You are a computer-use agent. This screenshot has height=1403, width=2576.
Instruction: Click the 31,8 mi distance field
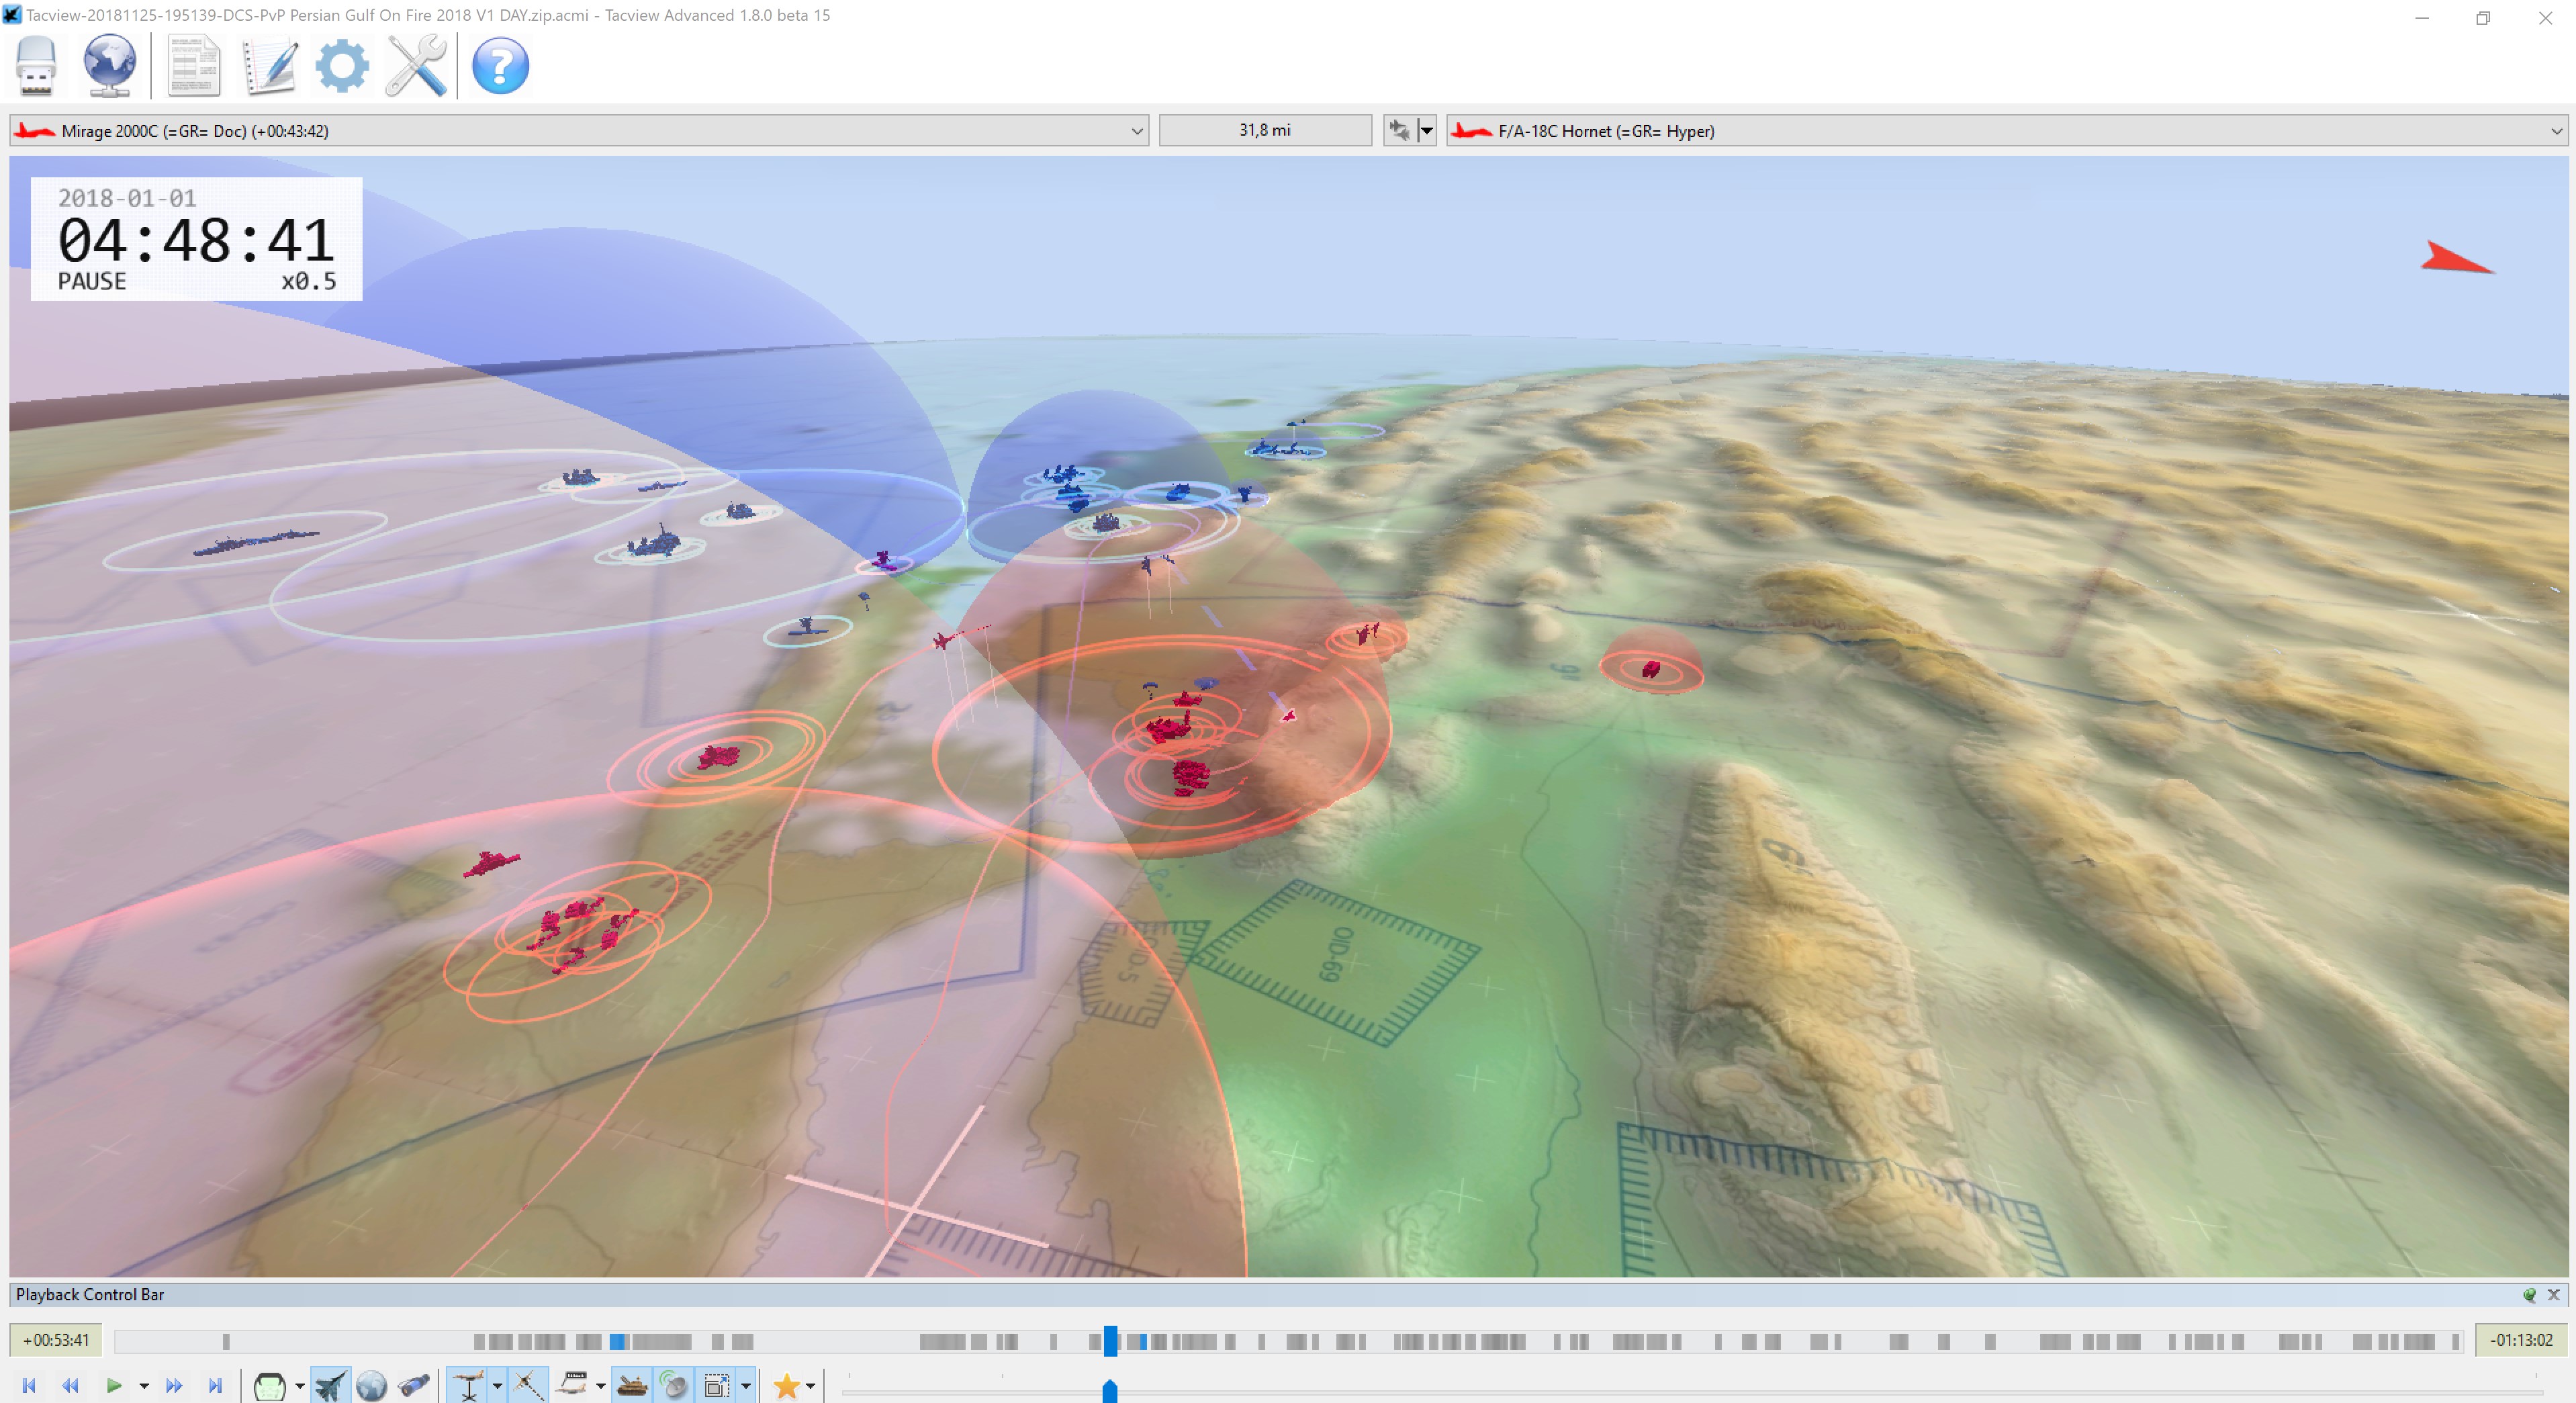pyautogui.click(x=1264, y=131)
